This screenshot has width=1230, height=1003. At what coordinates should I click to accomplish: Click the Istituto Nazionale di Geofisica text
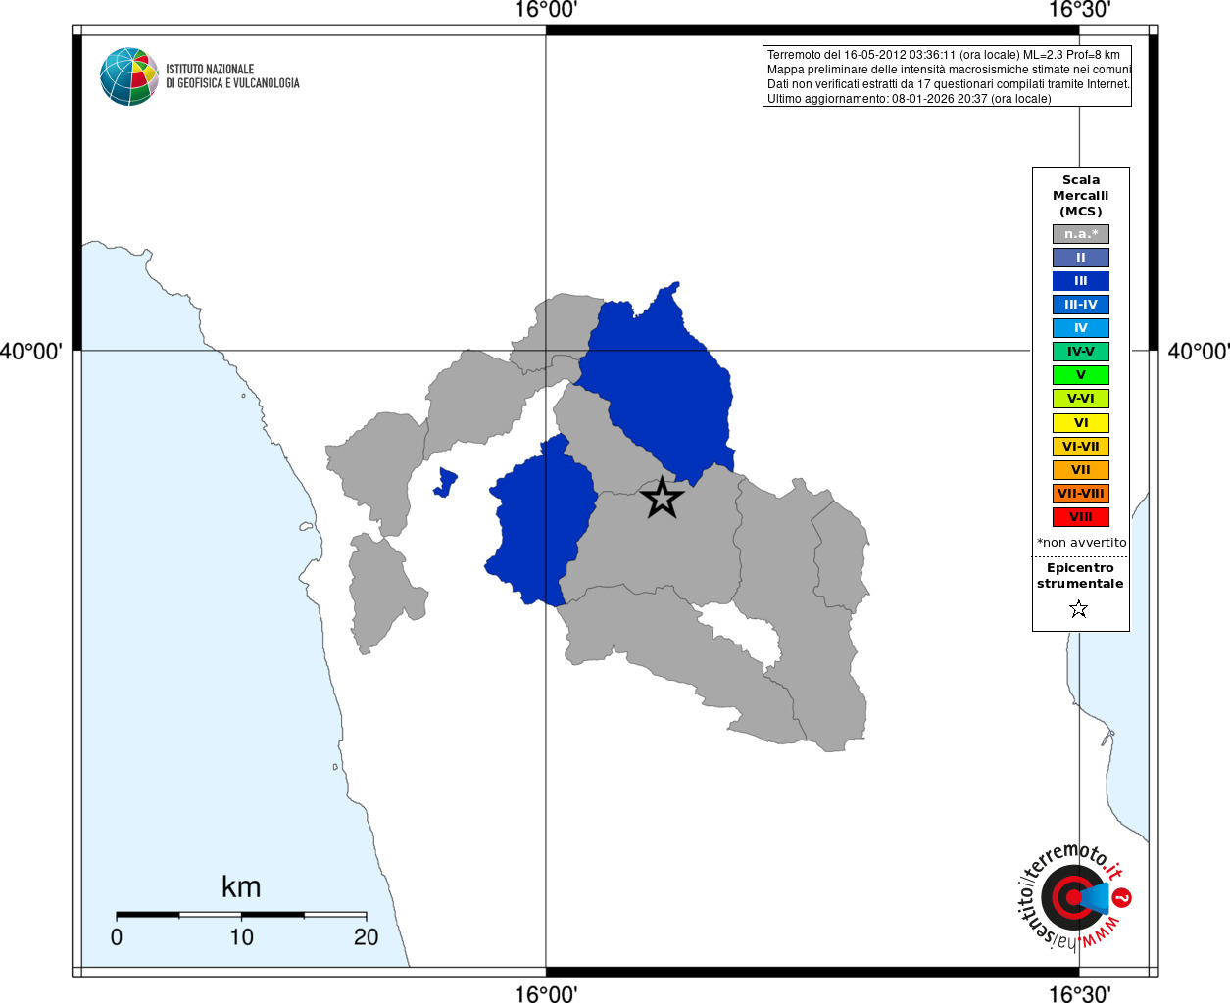point(232,76)
